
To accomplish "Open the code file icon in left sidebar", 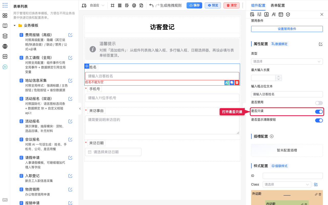I will coord(5,57).
